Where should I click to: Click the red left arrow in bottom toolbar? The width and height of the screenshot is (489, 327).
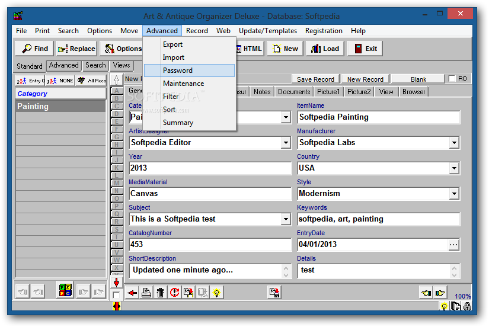[132, 293]
